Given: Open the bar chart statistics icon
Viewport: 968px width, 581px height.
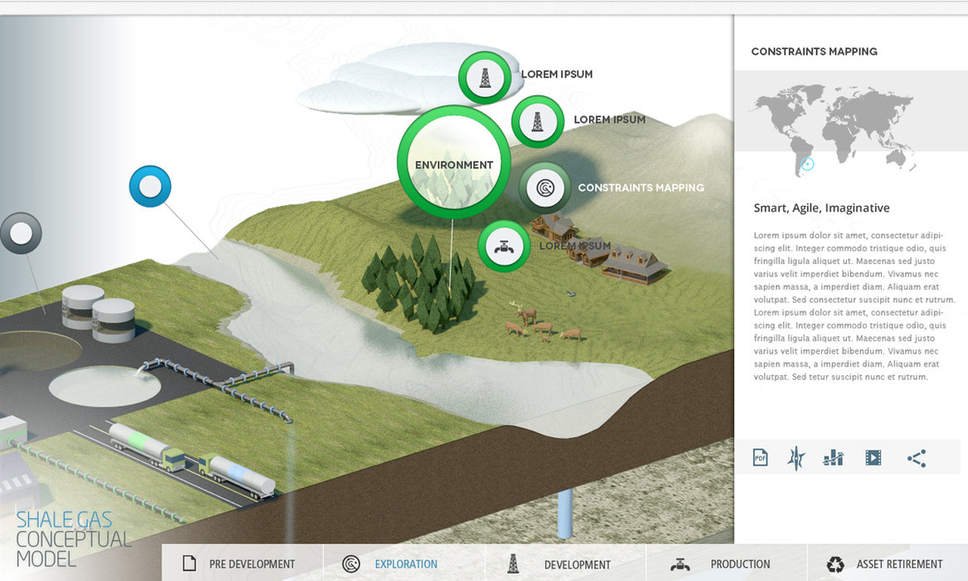Looking at the screenshot, I should [833, 457].
